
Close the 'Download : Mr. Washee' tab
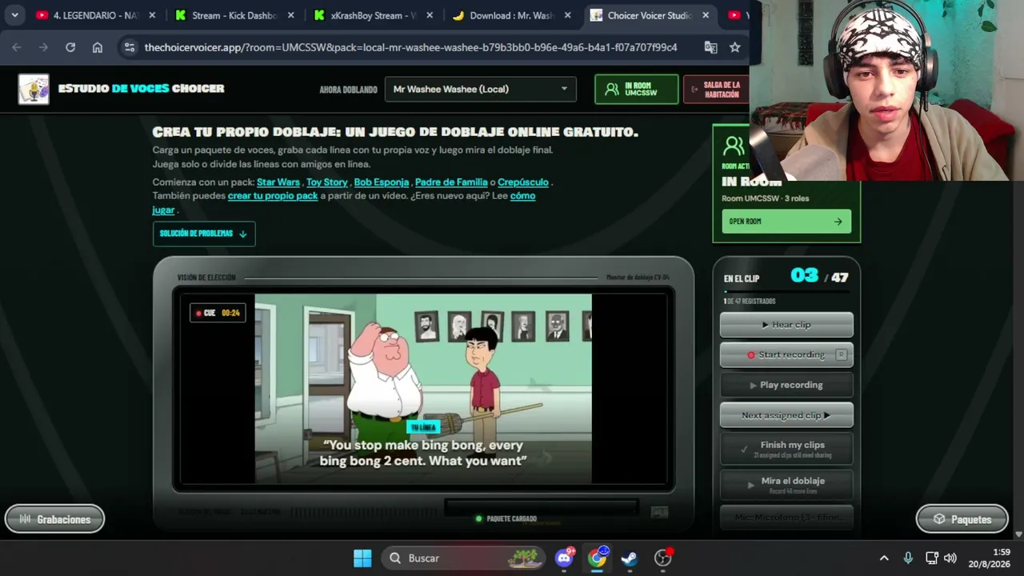click(570, 15)
